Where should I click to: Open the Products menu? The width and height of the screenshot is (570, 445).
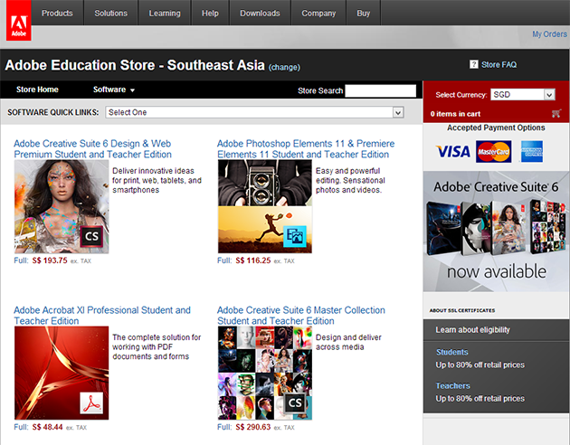(57, 13)
